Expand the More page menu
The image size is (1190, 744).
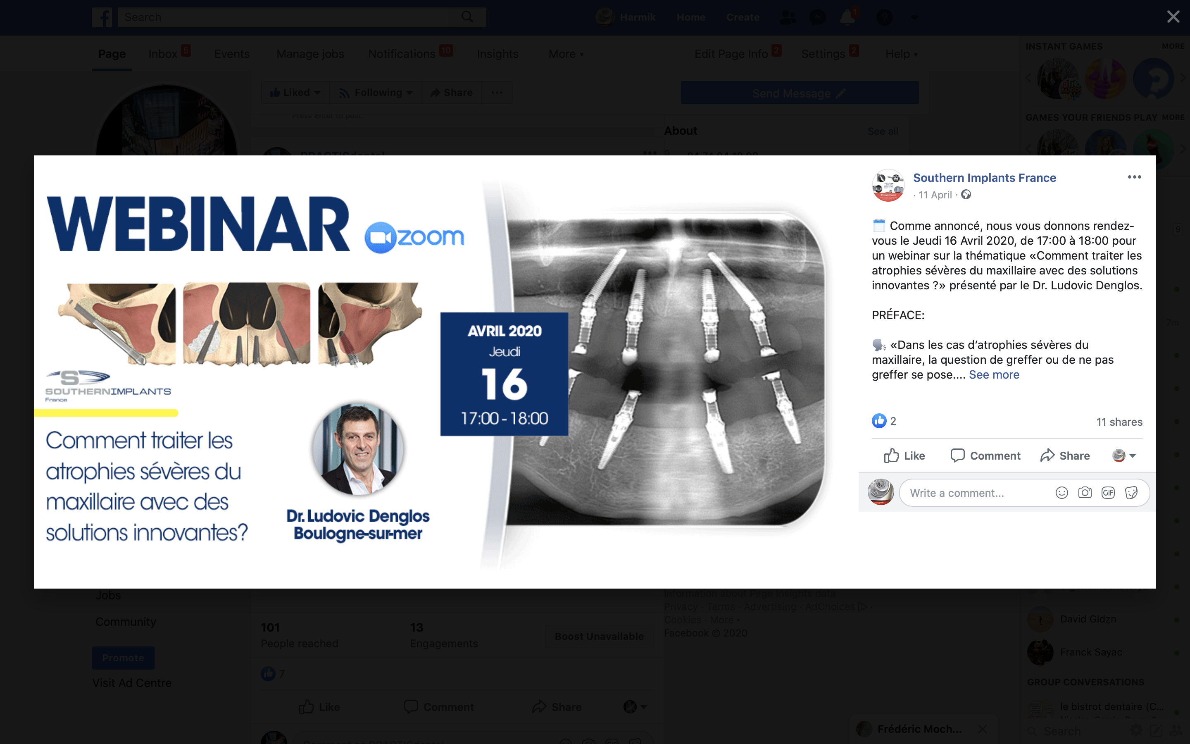tap(566, 54)
